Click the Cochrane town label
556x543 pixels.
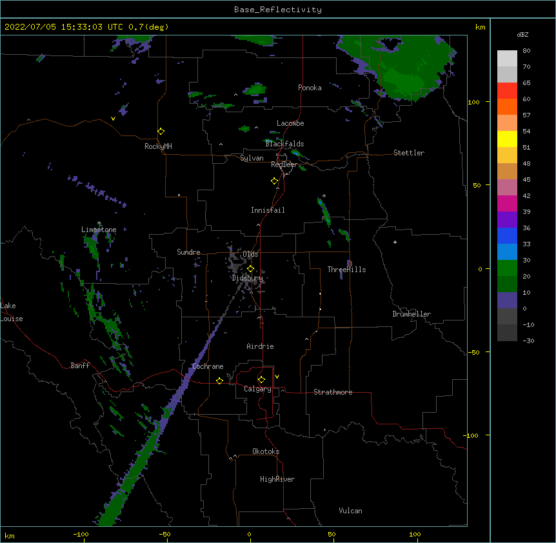coord(208,366)
